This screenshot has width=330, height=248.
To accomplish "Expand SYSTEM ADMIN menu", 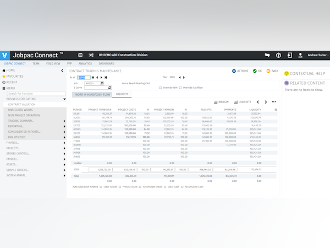I will 64,176.
